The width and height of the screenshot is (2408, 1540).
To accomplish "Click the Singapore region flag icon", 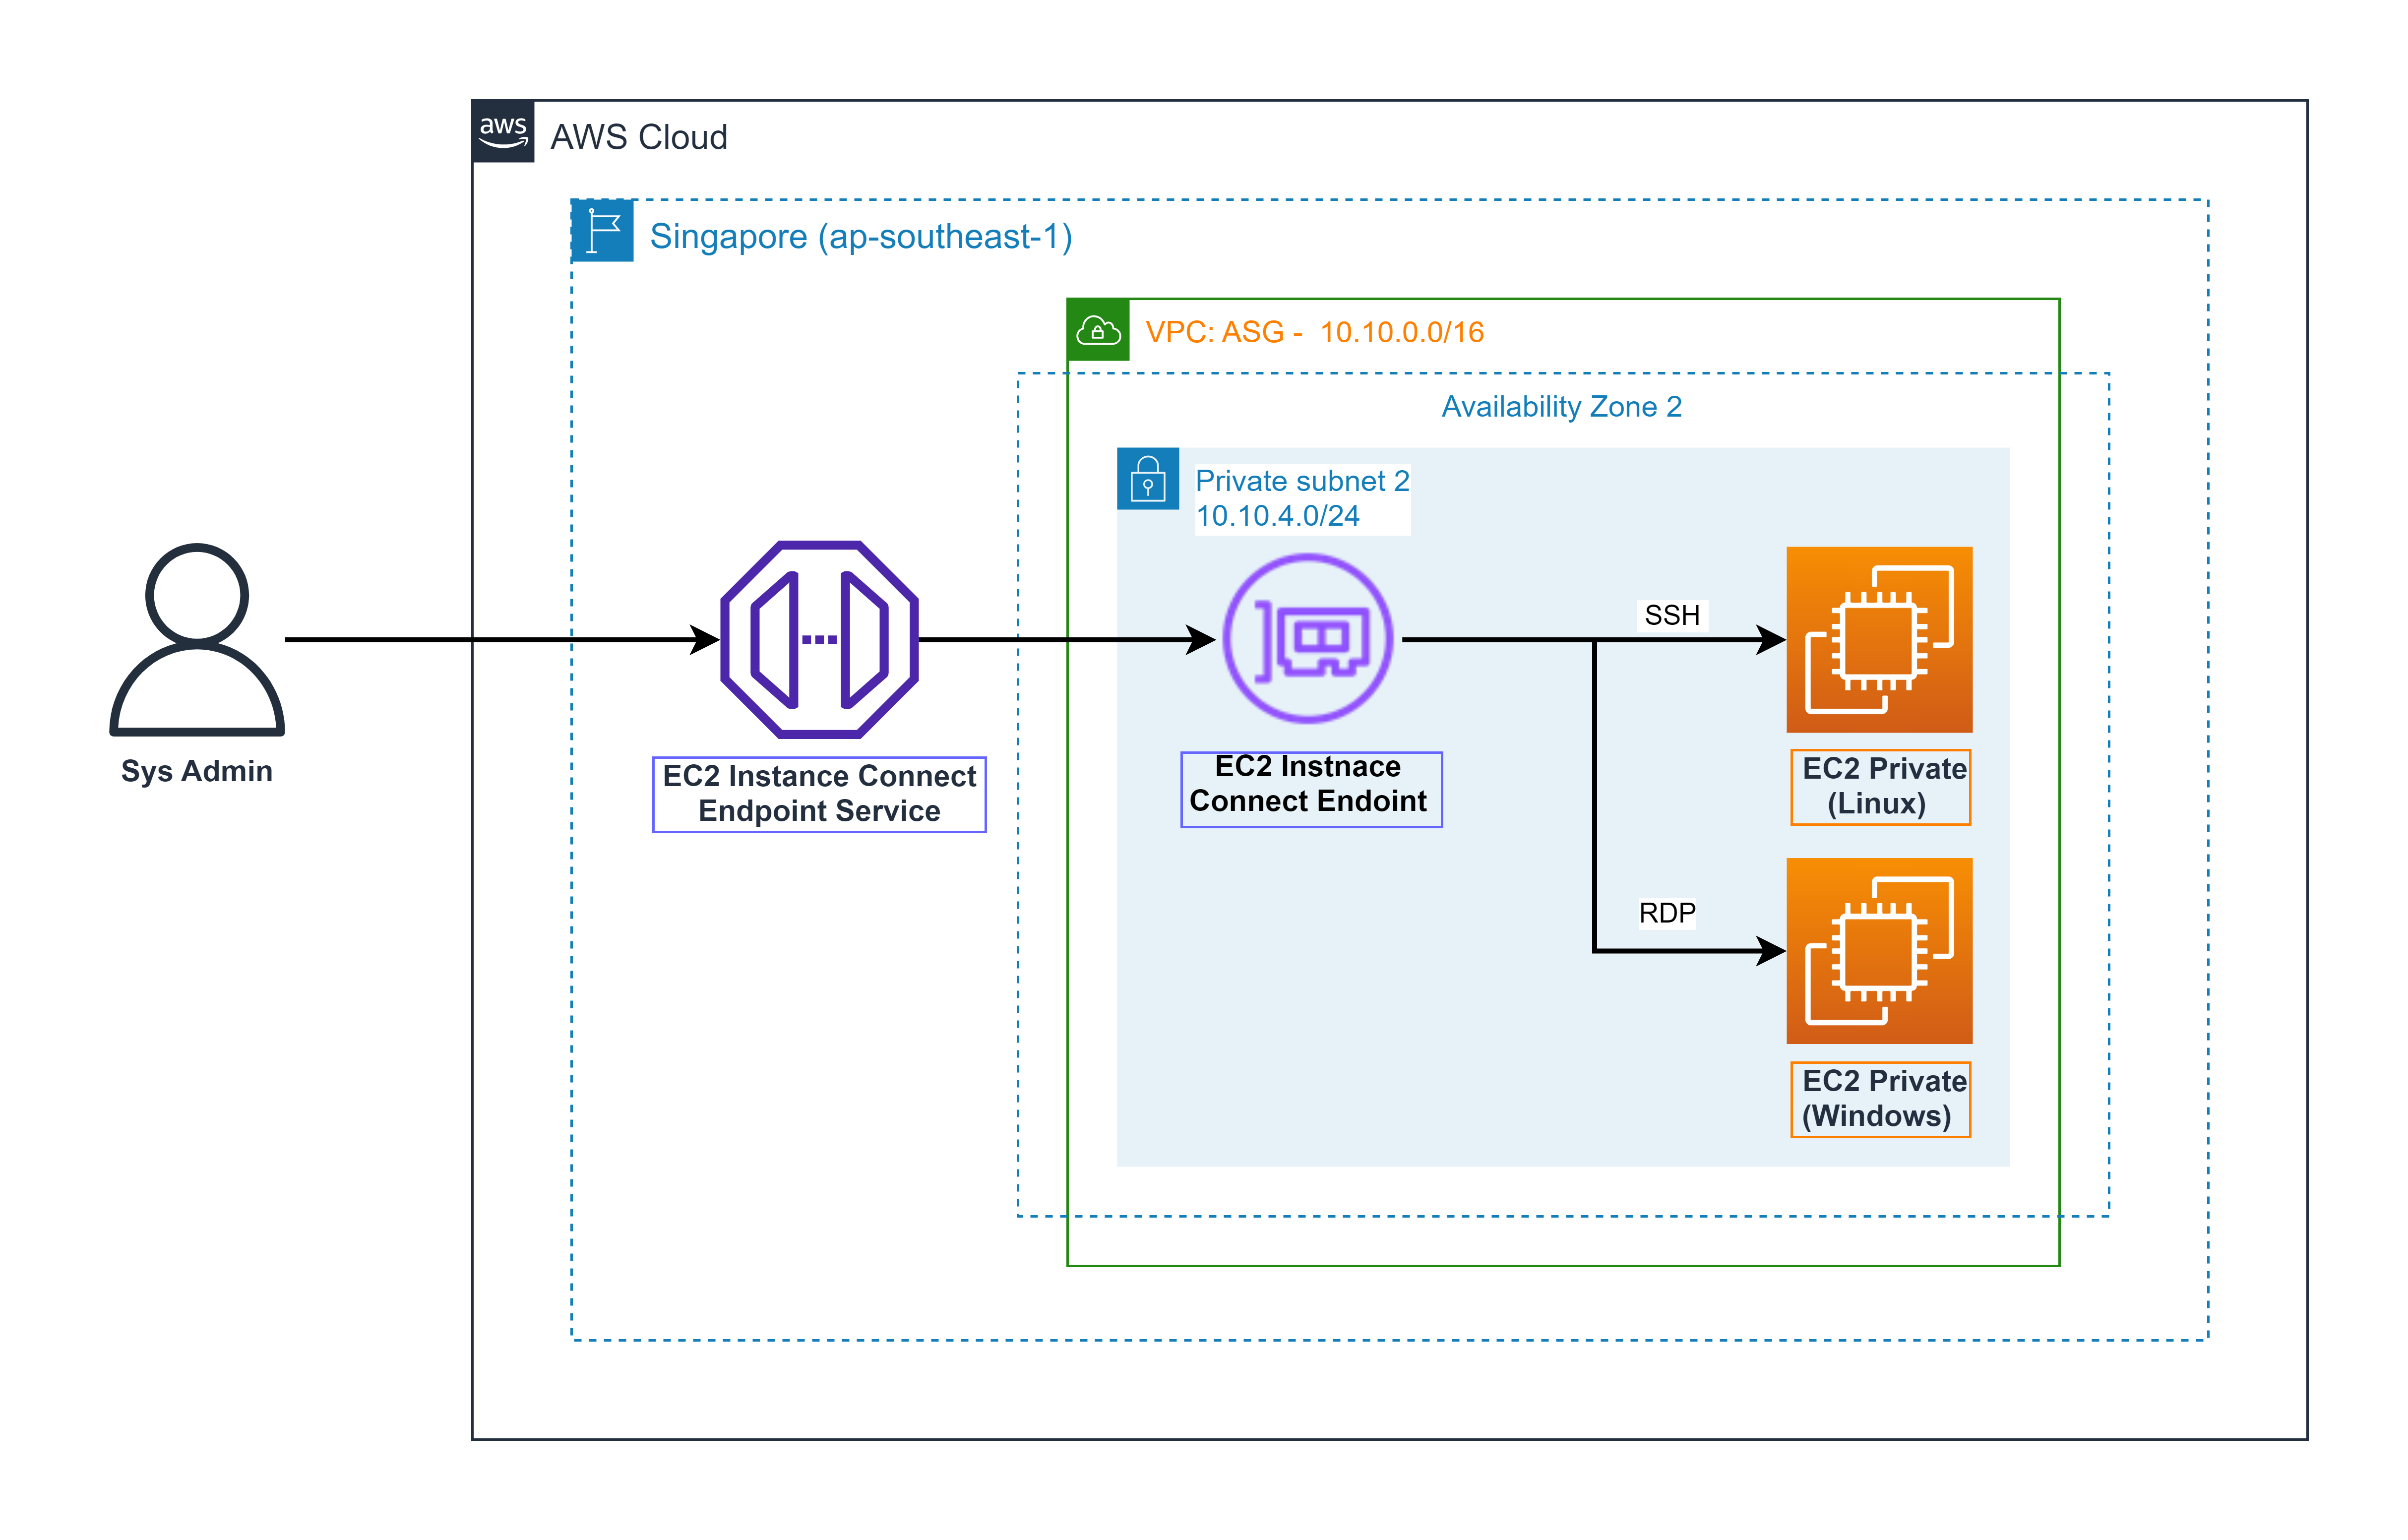I will (603, 231).
